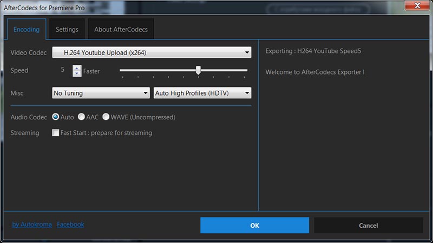Click the Speed value 5
This screenshot has height=243, width=433.
click(63, 70)
